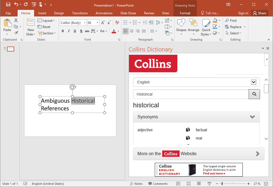Decrease list indent level
The width and height of the screenshot is (273, 187).
point(145,22)
